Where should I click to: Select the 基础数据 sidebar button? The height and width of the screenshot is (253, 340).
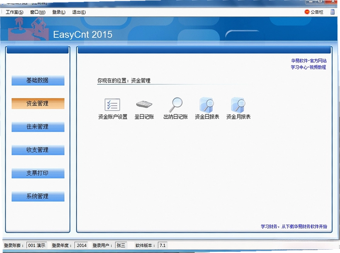pyautogui.click(x=38, y=80)
